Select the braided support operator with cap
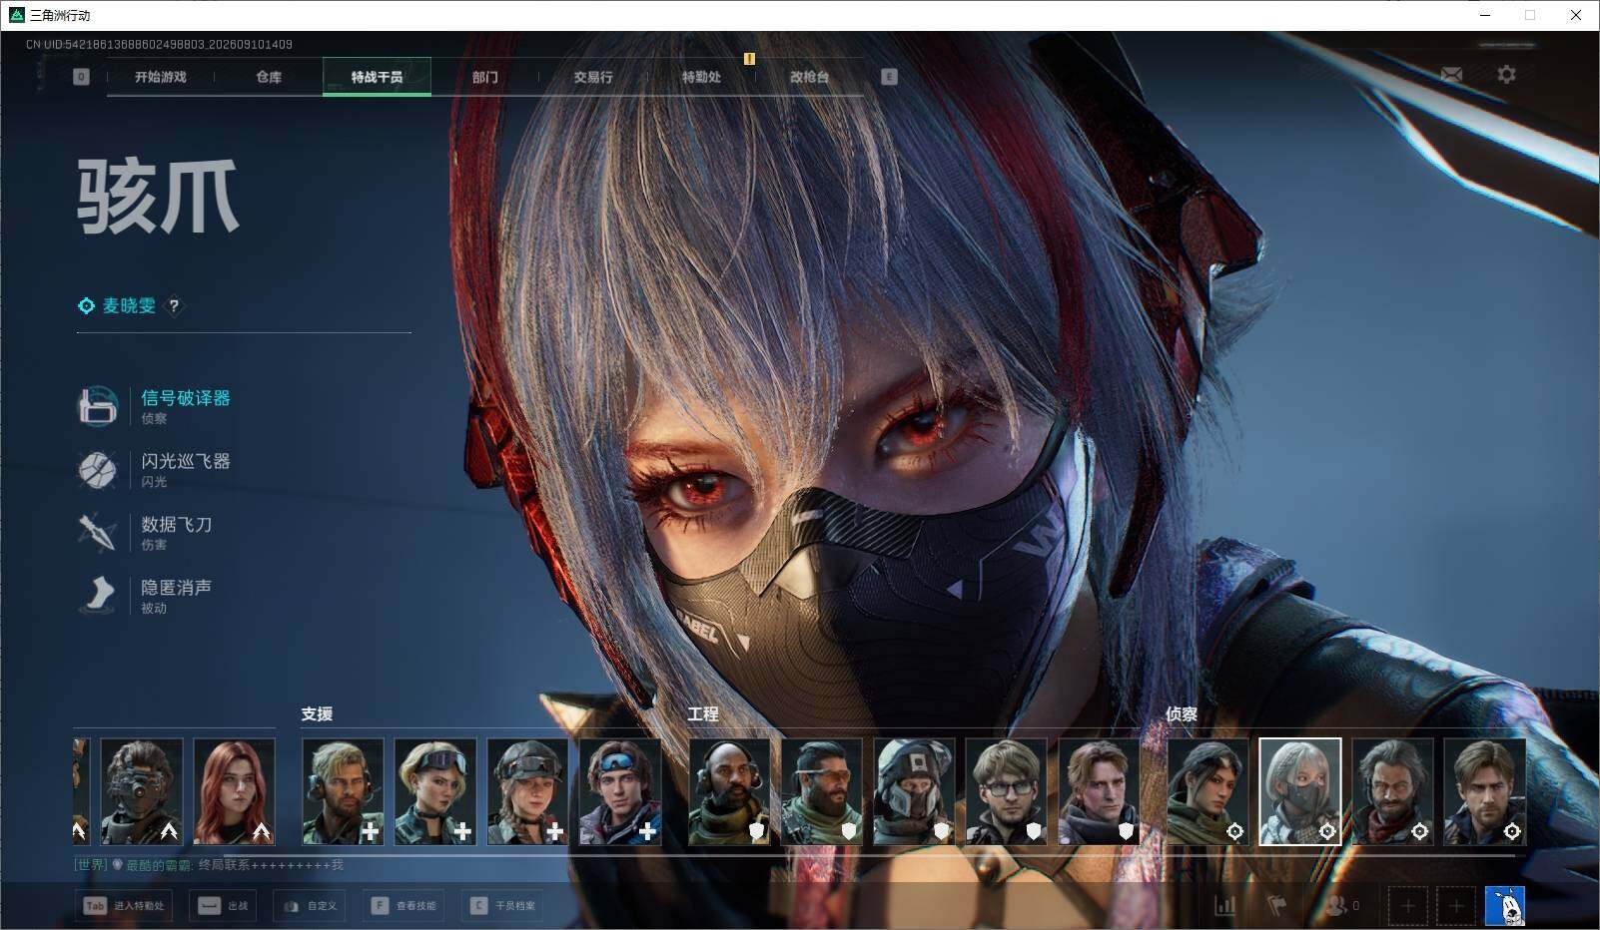Screen dimensions: 1600x930 pyautogui.click(x=527, y=791)
